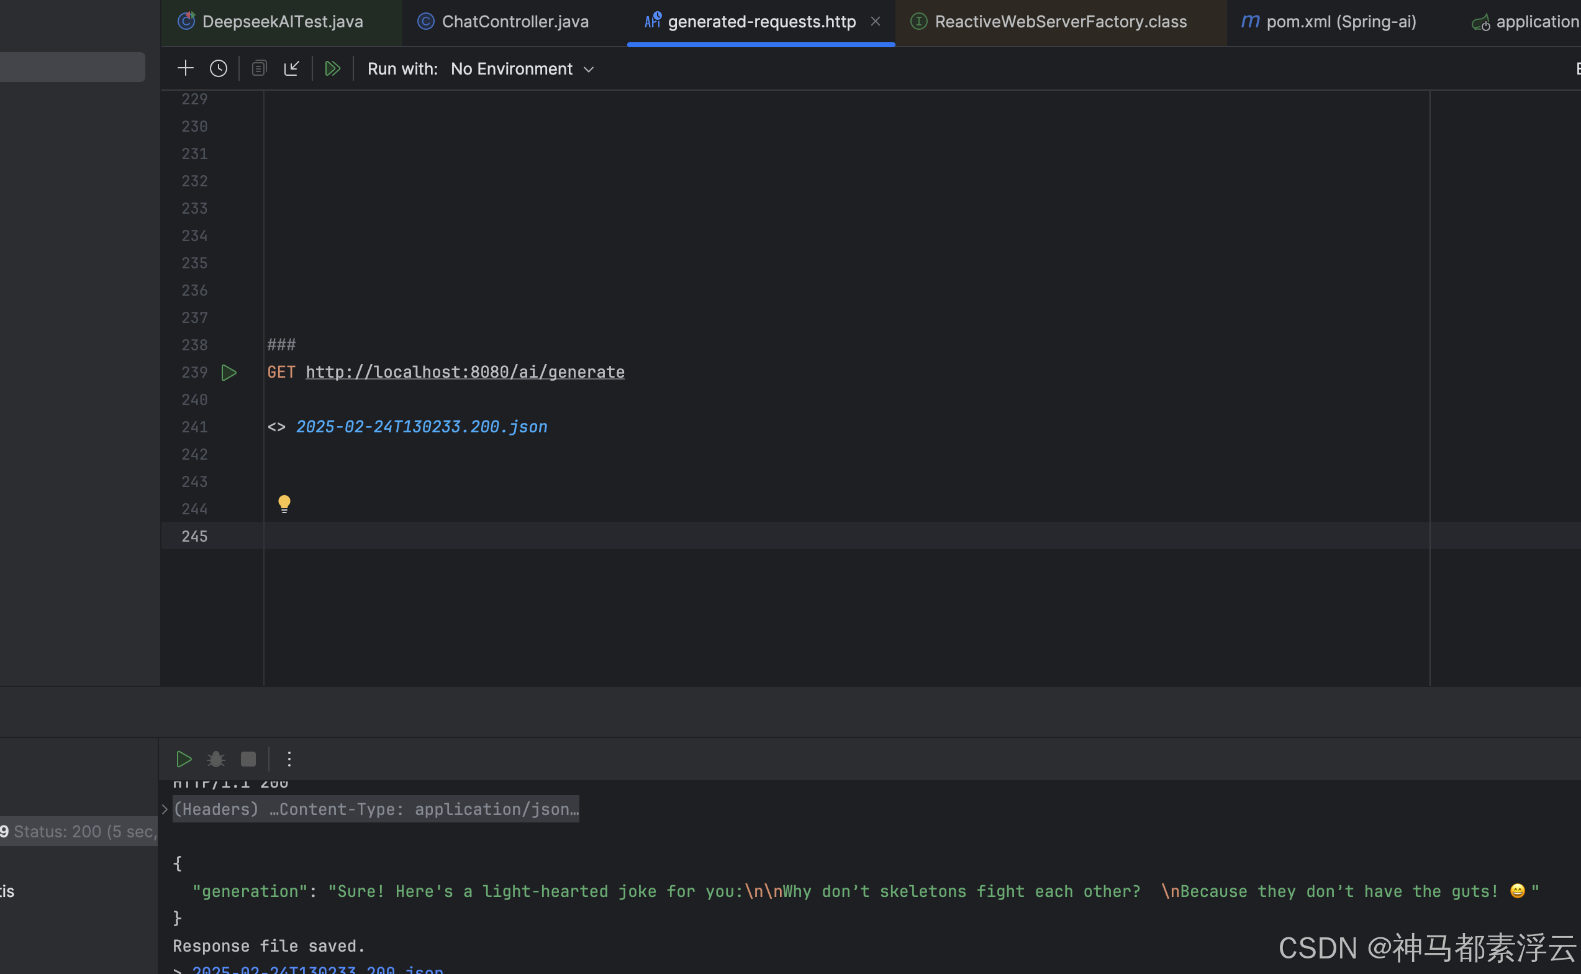Open the localhost:8080/ai/generate URL link
Screen dimensions: 1581x974
coord(464,372)
